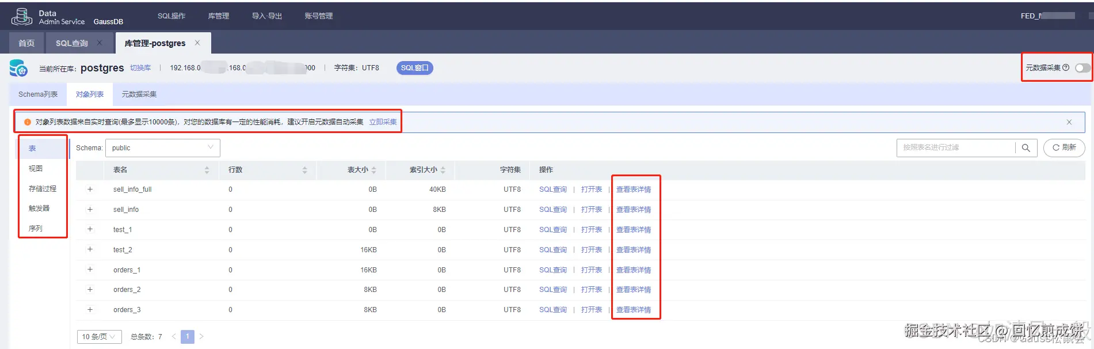Image resolution: width=1094 pixels, height=349 pixels.
Task: Click the metadata collection help icon
Action: pyautogui.click(x=1066, y=67)
